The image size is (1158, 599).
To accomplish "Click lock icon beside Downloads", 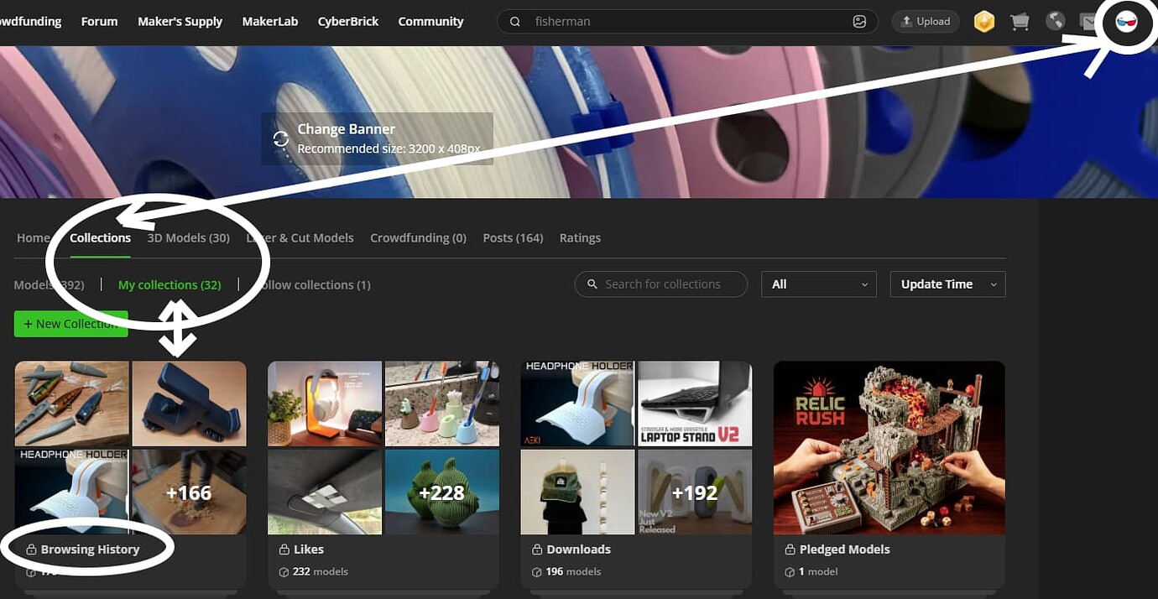I will 537,550.
